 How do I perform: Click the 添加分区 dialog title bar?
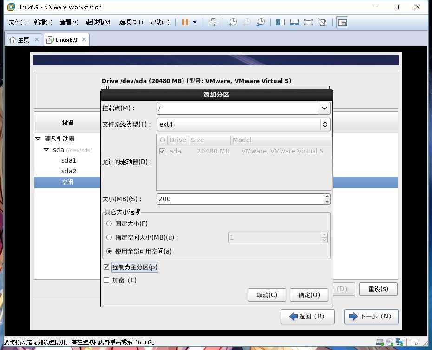click(x=216, y=95)
